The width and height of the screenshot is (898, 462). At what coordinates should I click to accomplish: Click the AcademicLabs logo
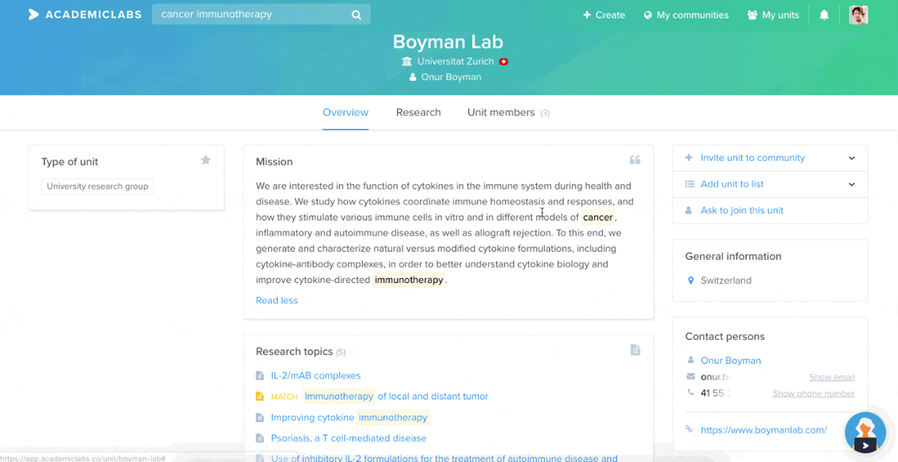tap(85, 14)
